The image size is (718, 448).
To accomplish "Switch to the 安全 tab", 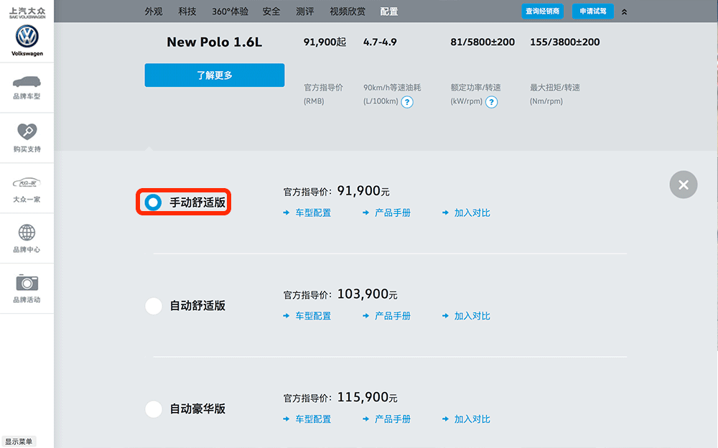I will point(271,11).
